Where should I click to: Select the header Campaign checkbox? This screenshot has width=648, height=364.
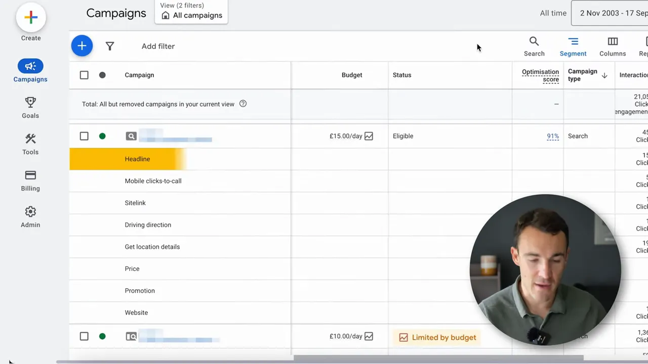coord(84,75)
